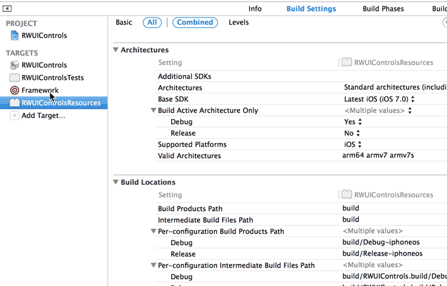The width and height of the screenshot is (447, 286).
Task: Select the Combined view mode
Action: [x=195, y=22]
